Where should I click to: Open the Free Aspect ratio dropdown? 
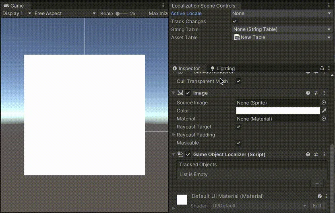point(64,13)
